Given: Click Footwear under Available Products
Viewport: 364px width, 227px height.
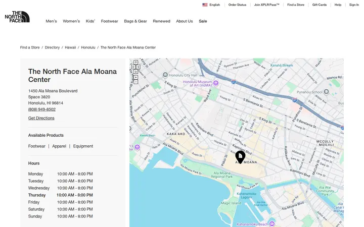Looking at the screenshot, I should (x=37, y=146).
